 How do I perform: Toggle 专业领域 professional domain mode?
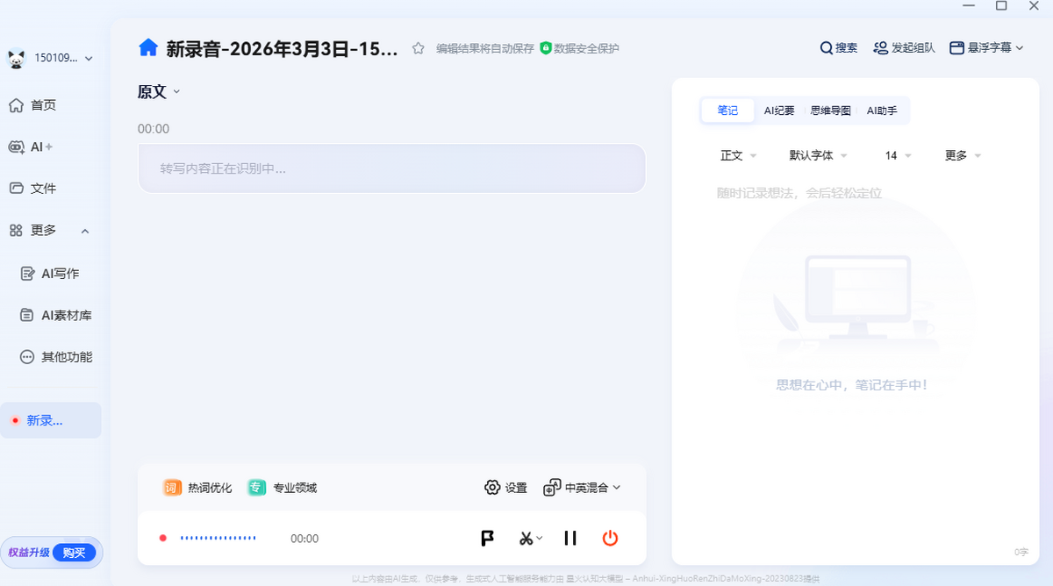click(x=282, y=487)
